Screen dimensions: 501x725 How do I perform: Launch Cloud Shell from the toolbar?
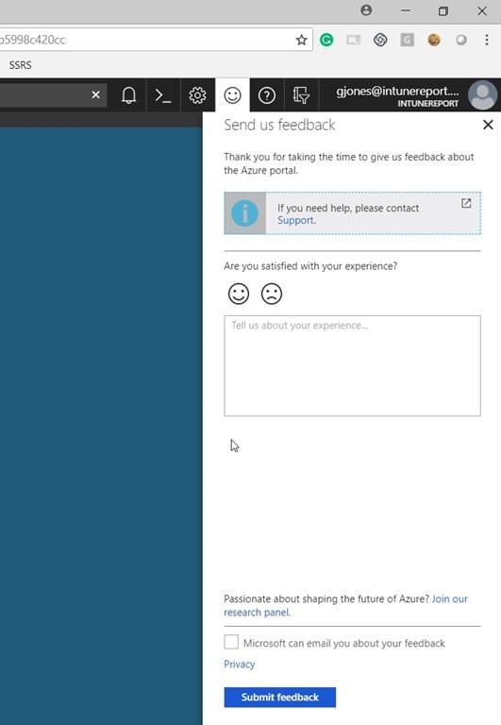(x=163, y=95)
